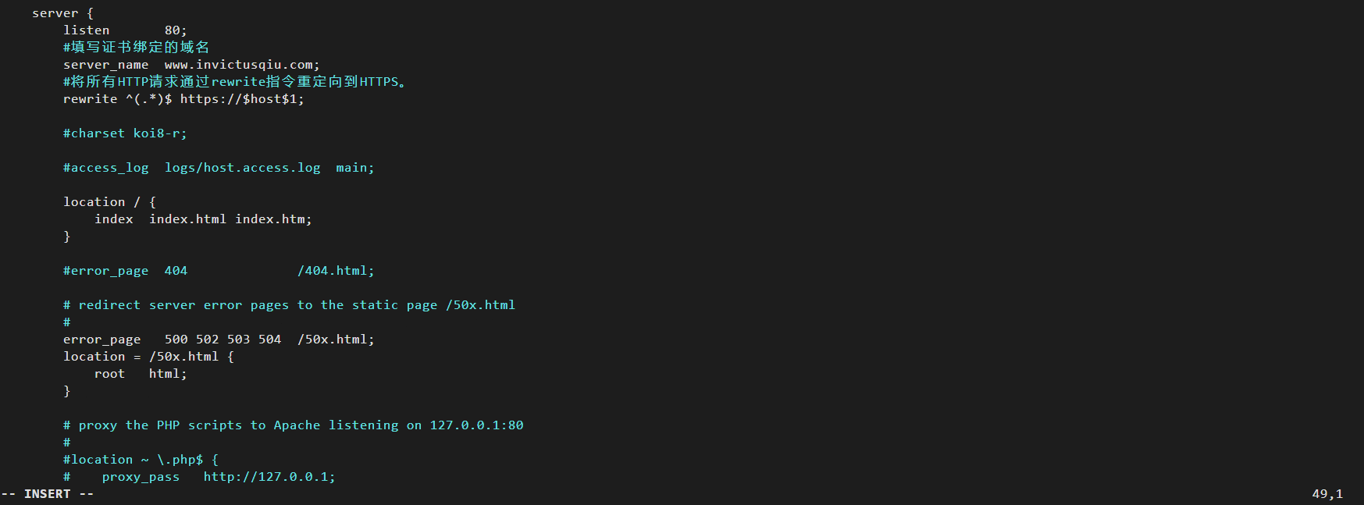This screenshot has width=1364, height=505.
Task: Click the "500 502 503 504" error codes
Action: 223,340
